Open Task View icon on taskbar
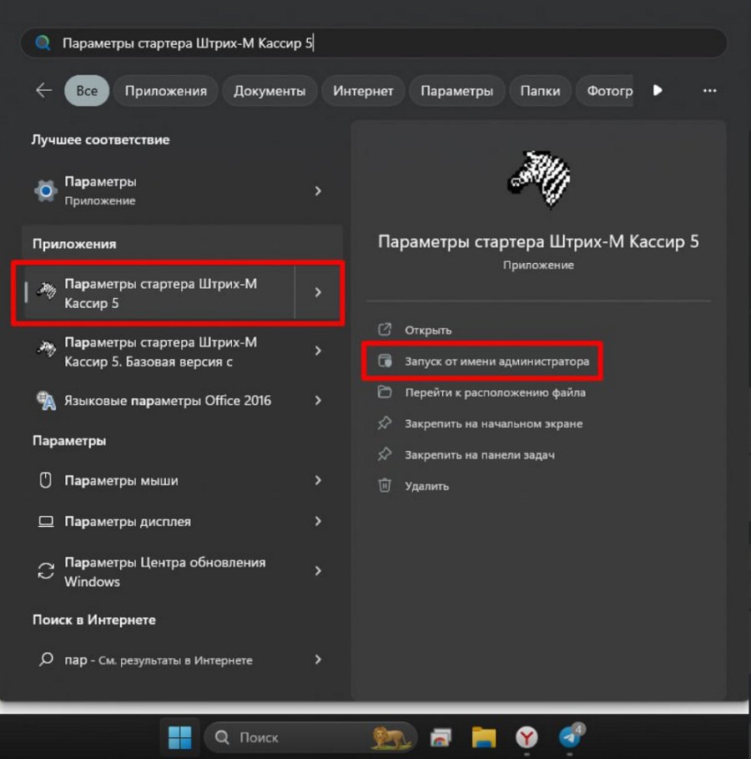 pyautogui.click(x=441, y=737)
